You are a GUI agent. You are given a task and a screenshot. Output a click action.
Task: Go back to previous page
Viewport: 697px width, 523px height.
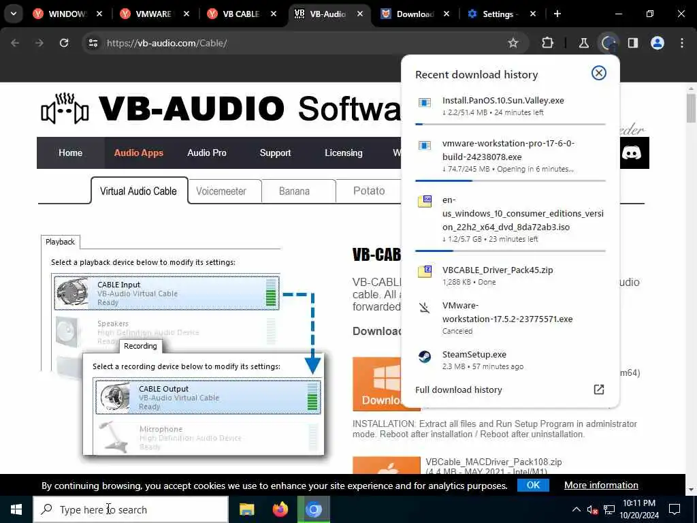[x=15, y=43]
